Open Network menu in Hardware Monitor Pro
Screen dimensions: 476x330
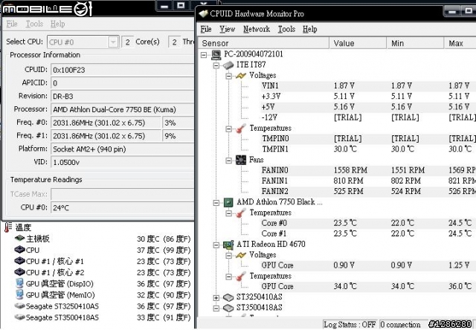257,29
